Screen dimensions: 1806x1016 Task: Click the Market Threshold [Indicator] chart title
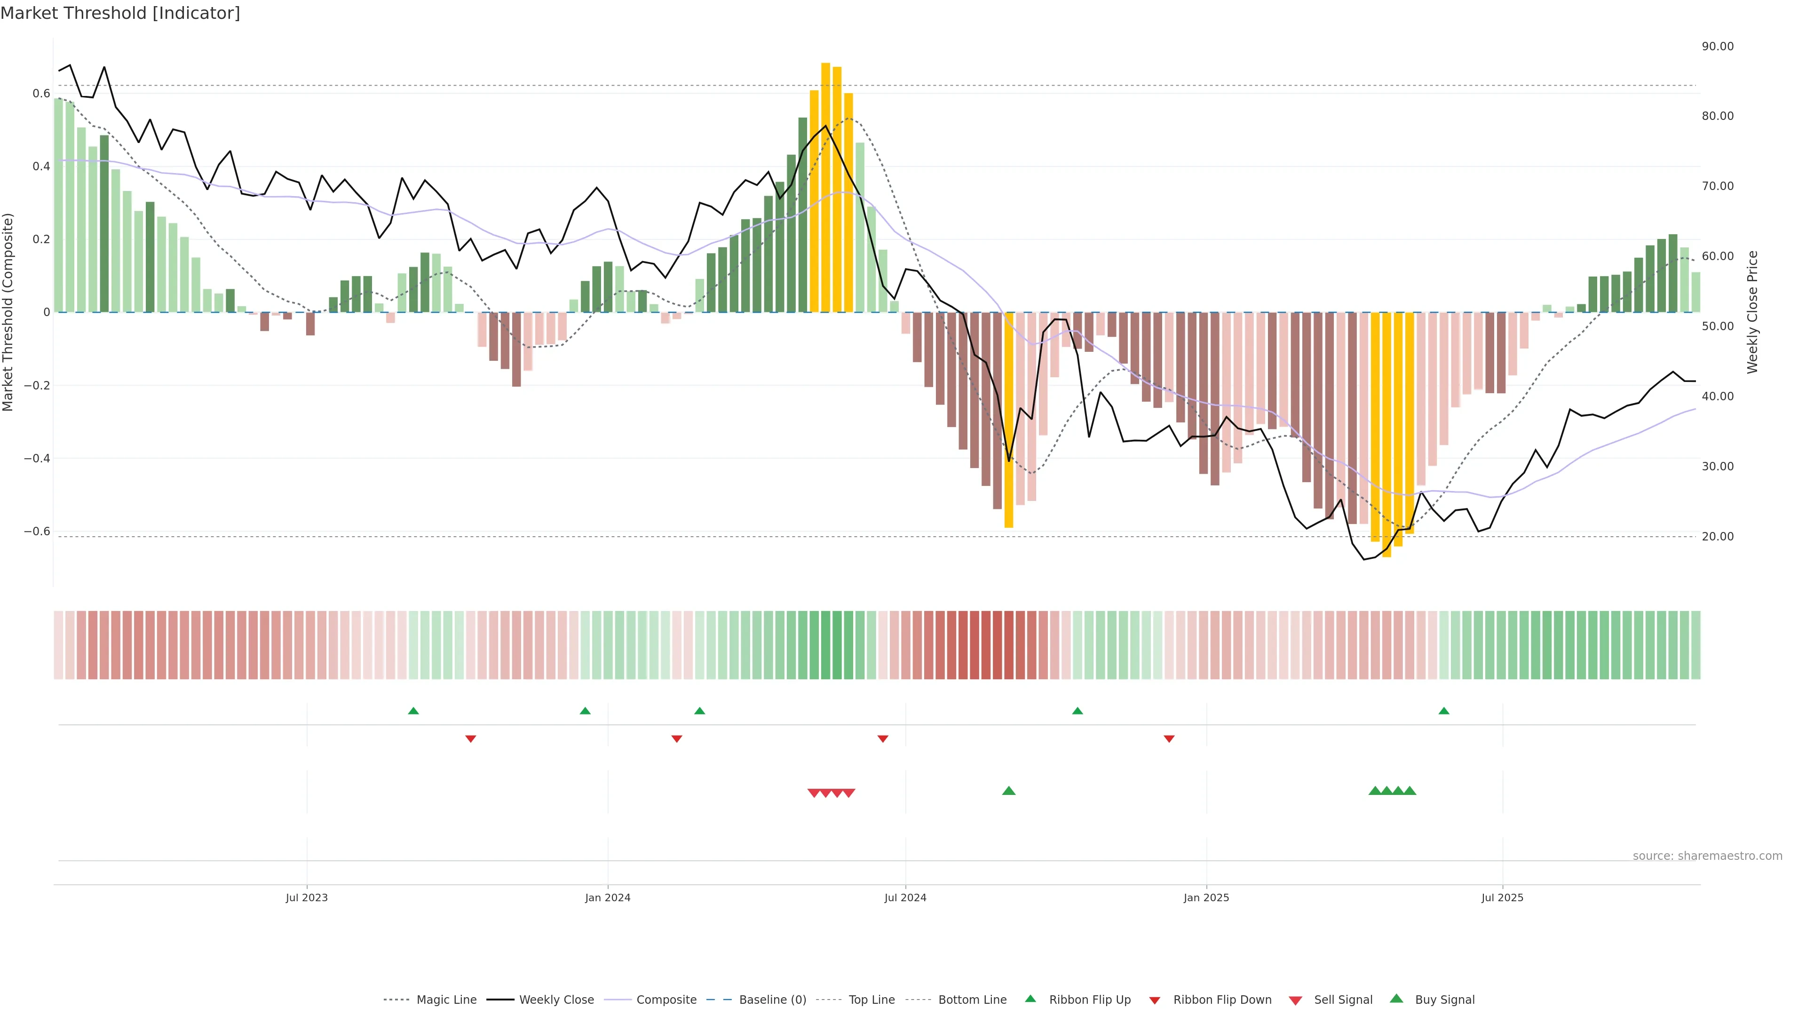(120, 13)
